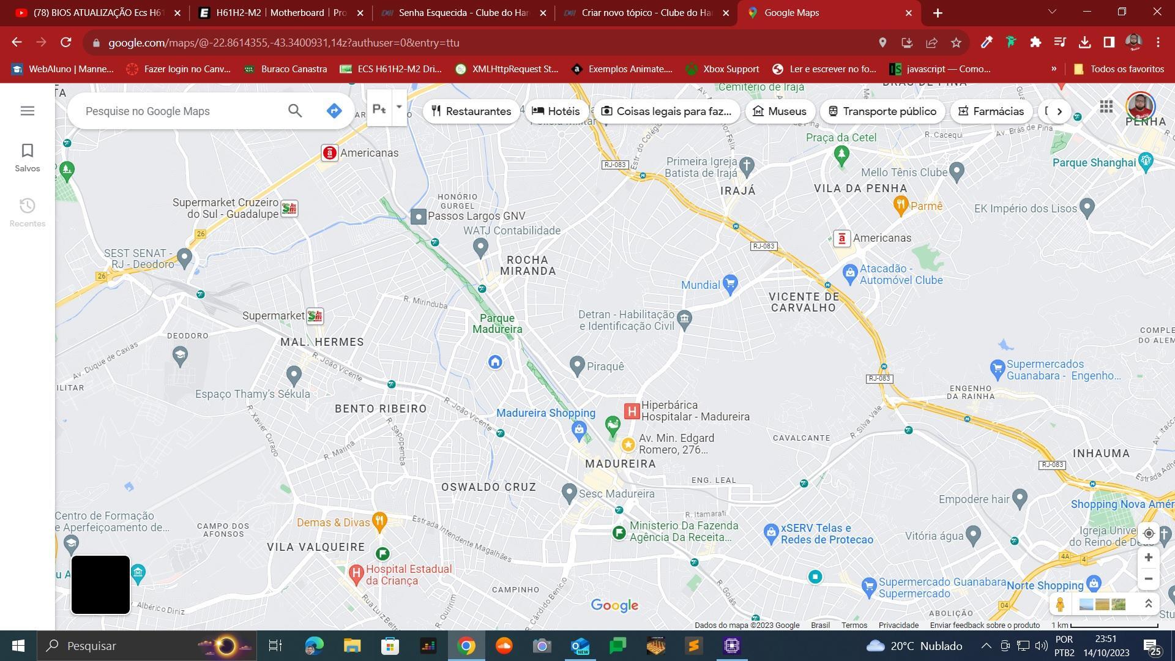This screenshot has height=661, width=1175.
Task: Open the Chrome extensions puzzle icon
Action: [1035, 42]
